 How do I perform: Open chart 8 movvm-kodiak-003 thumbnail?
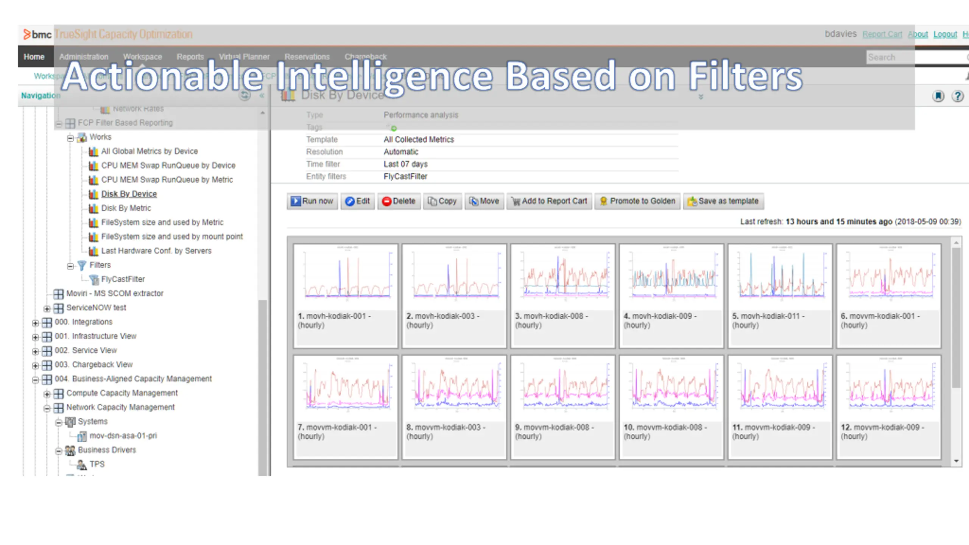click(454, 407)
